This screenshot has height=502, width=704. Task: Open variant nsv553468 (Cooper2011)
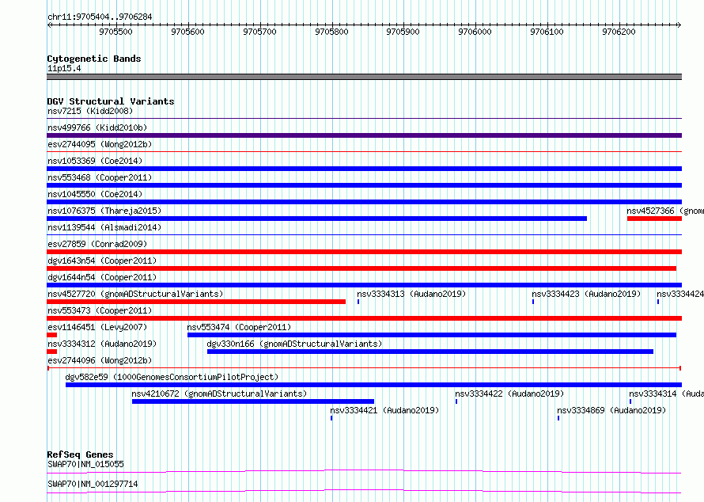click(100, 177)
